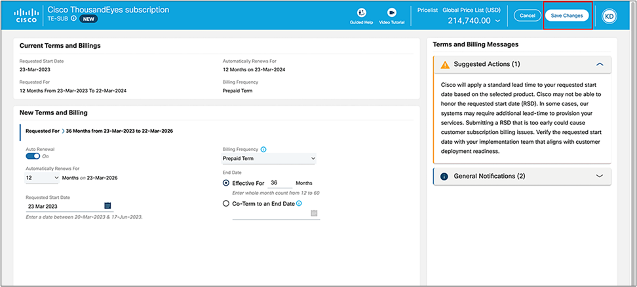Turn off the Auto Renewal switch

33,156
